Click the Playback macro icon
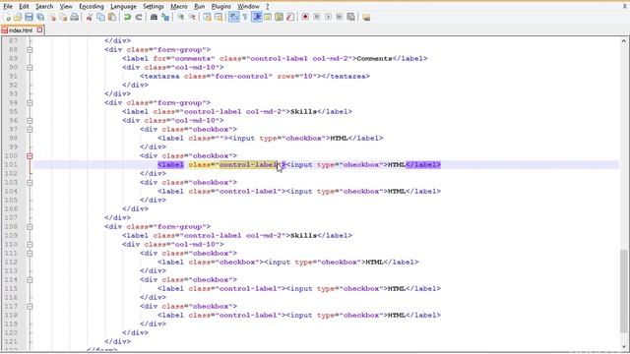 (x=328, y=18)
